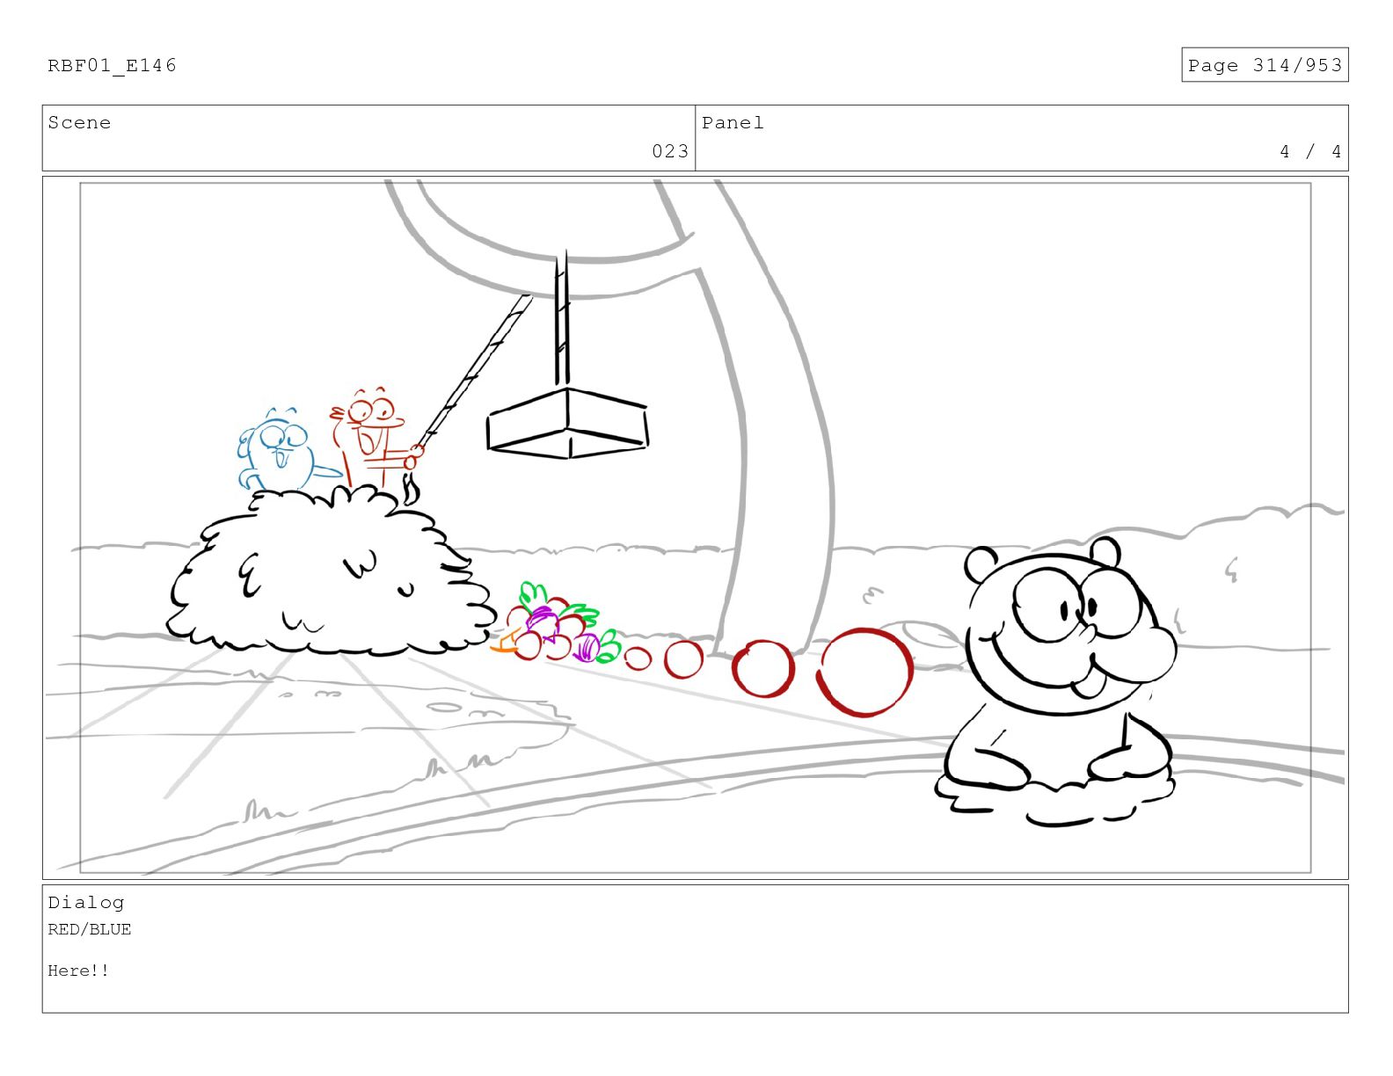The image size is (1393, 1076).
Task: Select the Page 314/953 indicator box
Action: pyautogui.click(x=1265, y=65)
